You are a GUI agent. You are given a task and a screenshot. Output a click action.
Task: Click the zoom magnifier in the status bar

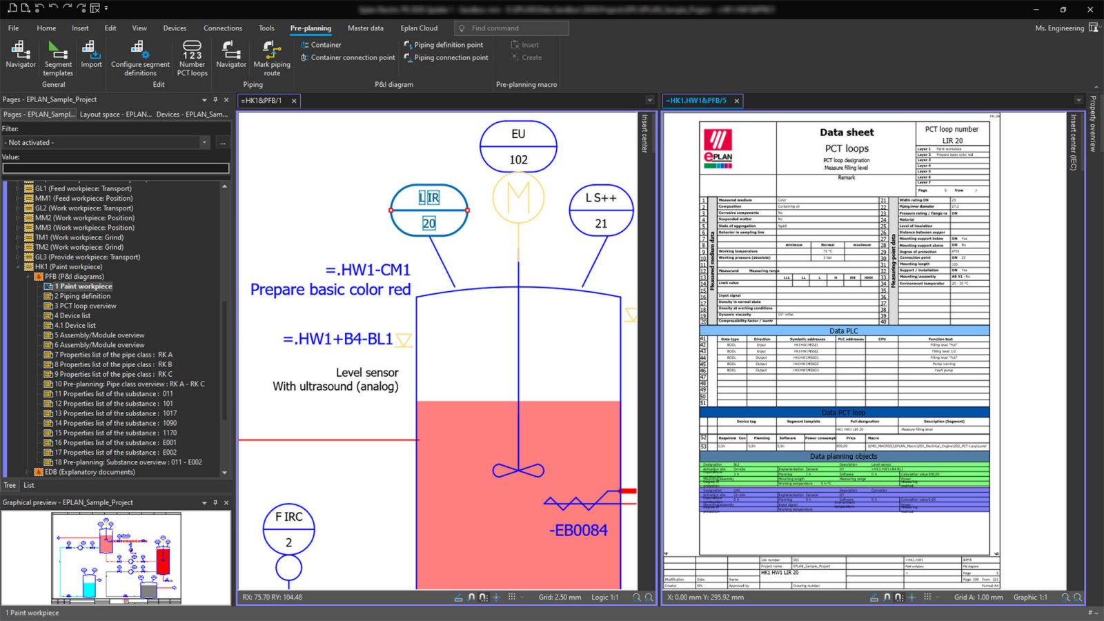coord(636,598)
